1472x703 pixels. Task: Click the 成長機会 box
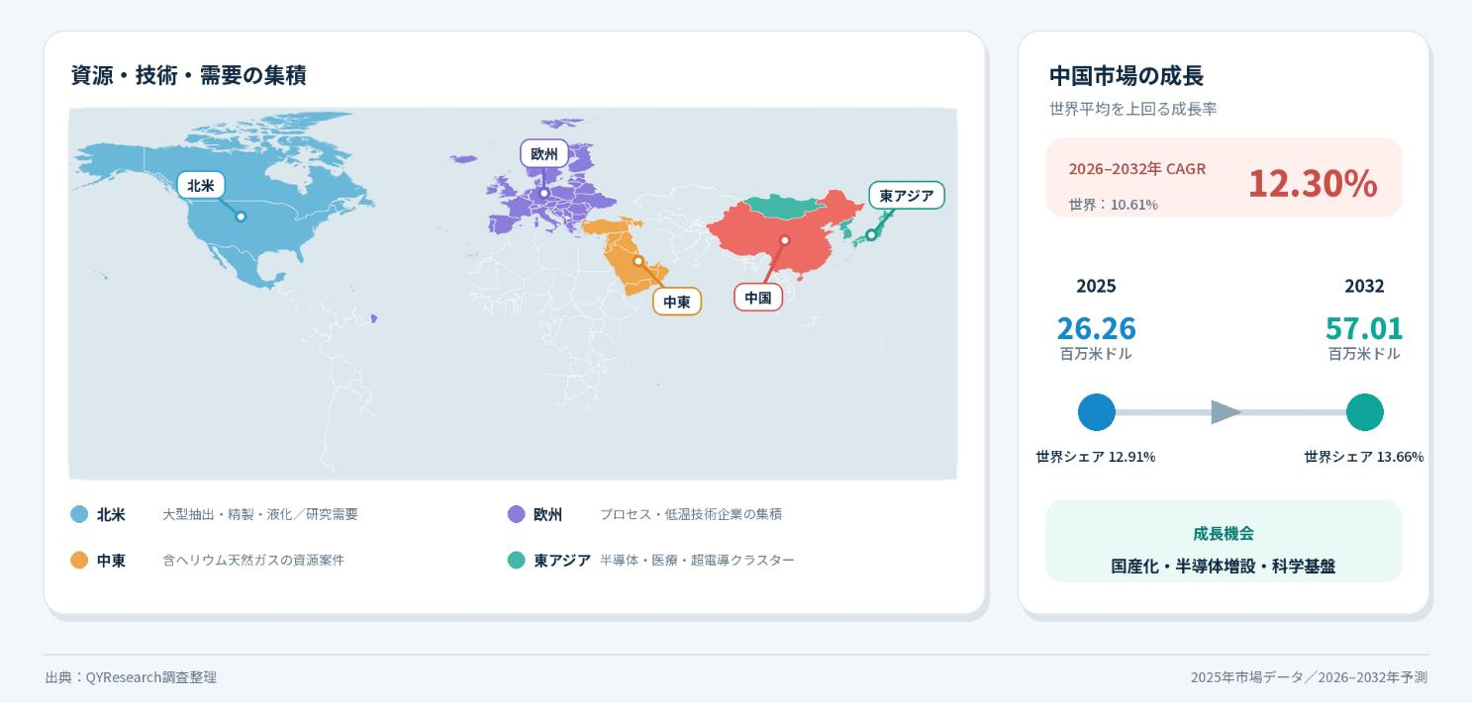point(1224,541)
